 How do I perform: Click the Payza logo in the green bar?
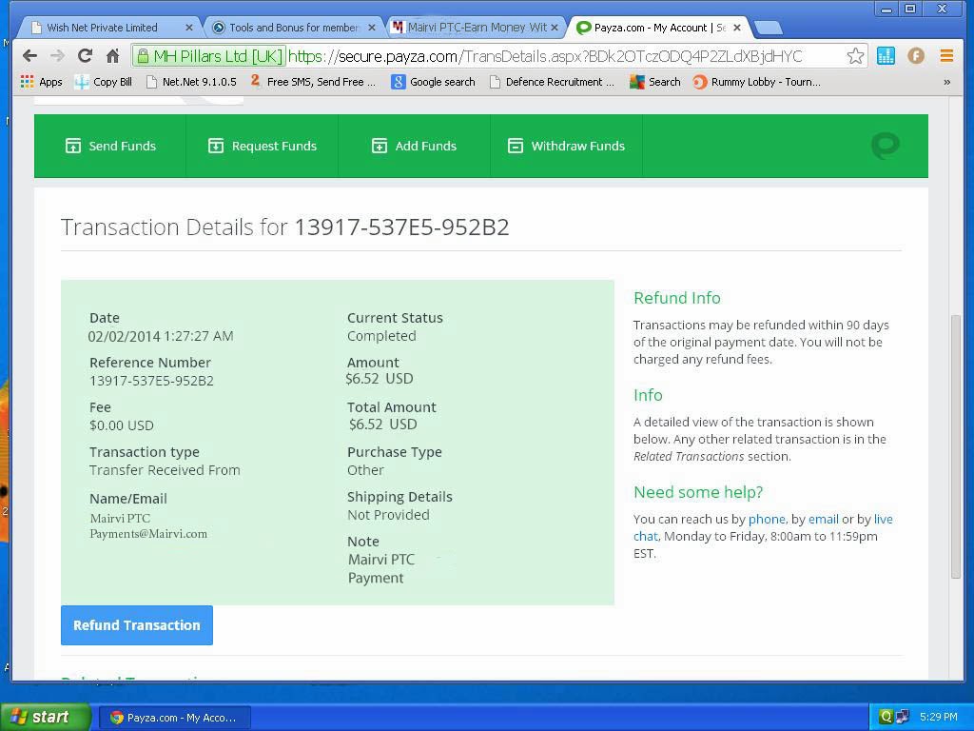886,146
